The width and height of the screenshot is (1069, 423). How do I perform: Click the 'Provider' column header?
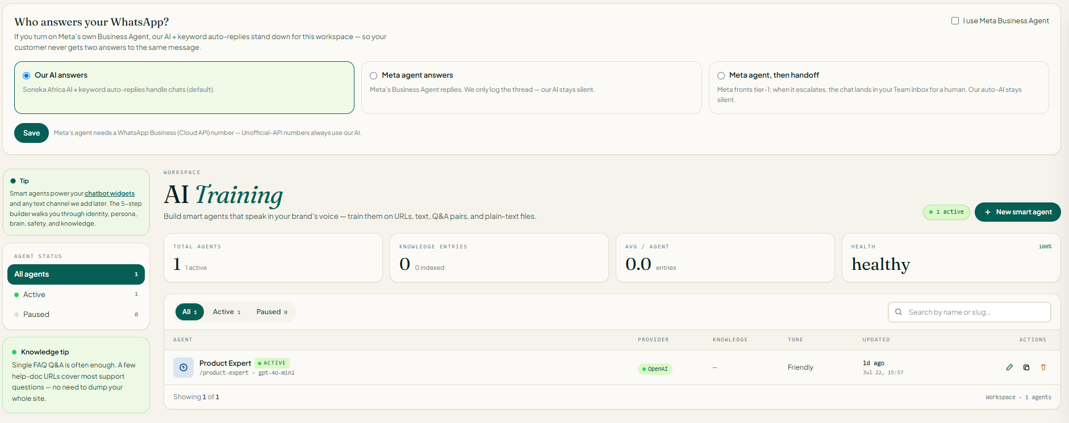tap(653, 340)
